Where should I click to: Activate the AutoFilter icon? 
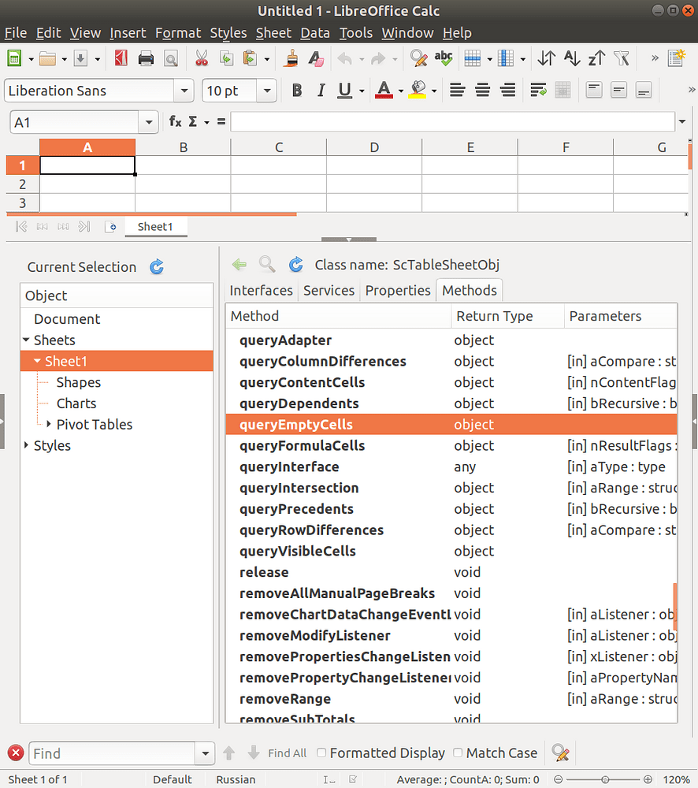(x=622, y=58)
